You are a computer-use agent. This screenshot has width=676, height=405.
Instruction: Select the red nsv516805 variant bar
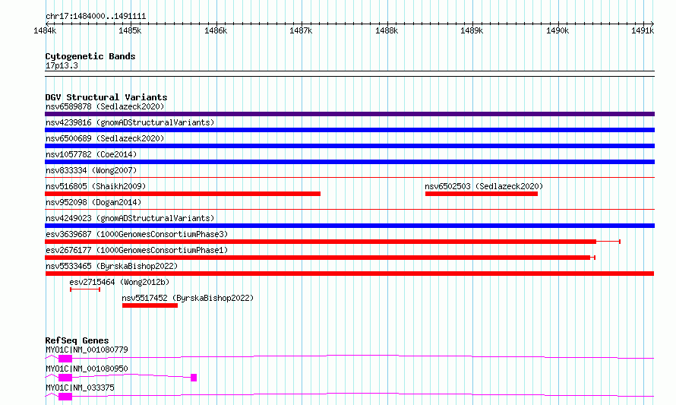pos(183,194)
